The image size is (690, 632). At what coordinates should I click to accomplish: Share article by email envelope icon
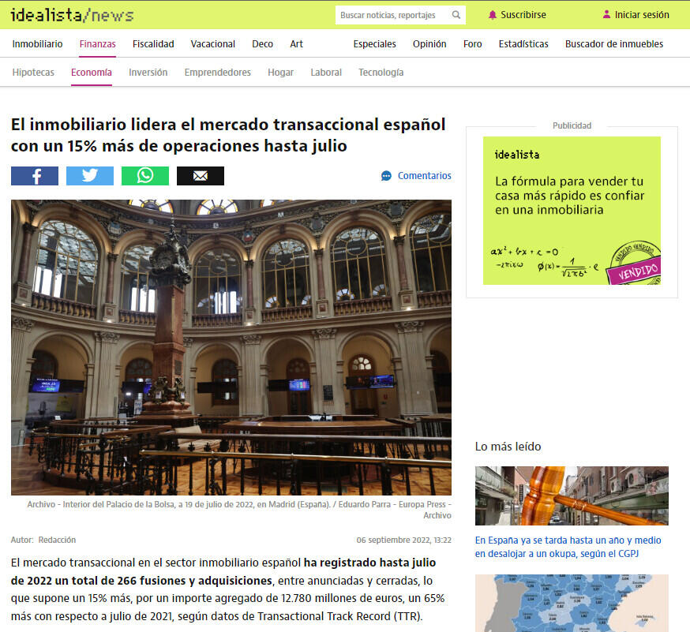coord(201,176)
